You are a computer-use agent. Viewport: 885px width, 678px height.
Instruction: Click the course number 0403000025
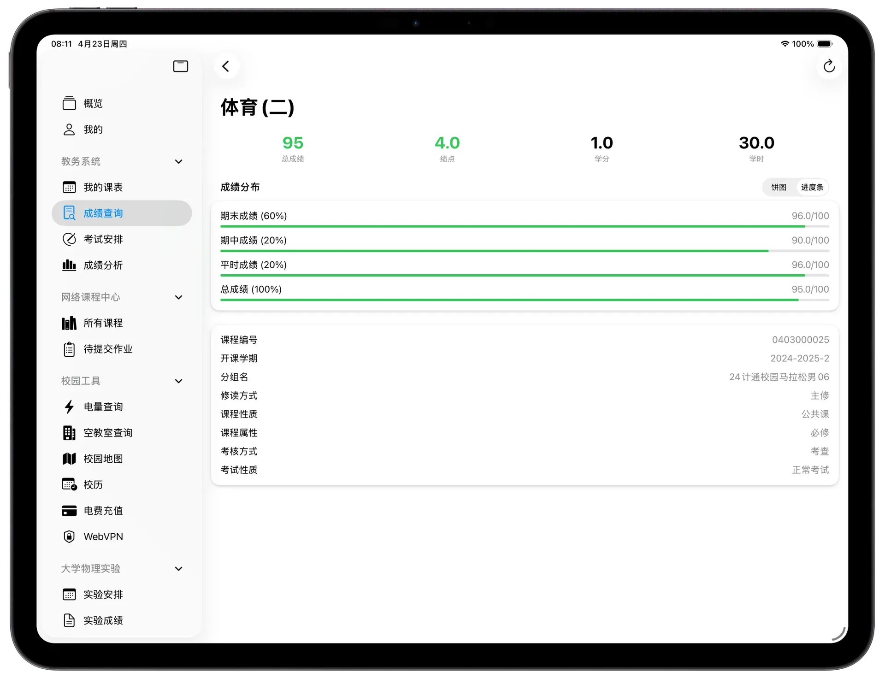coord(800,340)
